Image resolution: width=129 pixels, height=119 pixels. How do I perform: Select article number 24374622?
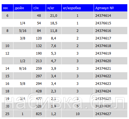103,76
